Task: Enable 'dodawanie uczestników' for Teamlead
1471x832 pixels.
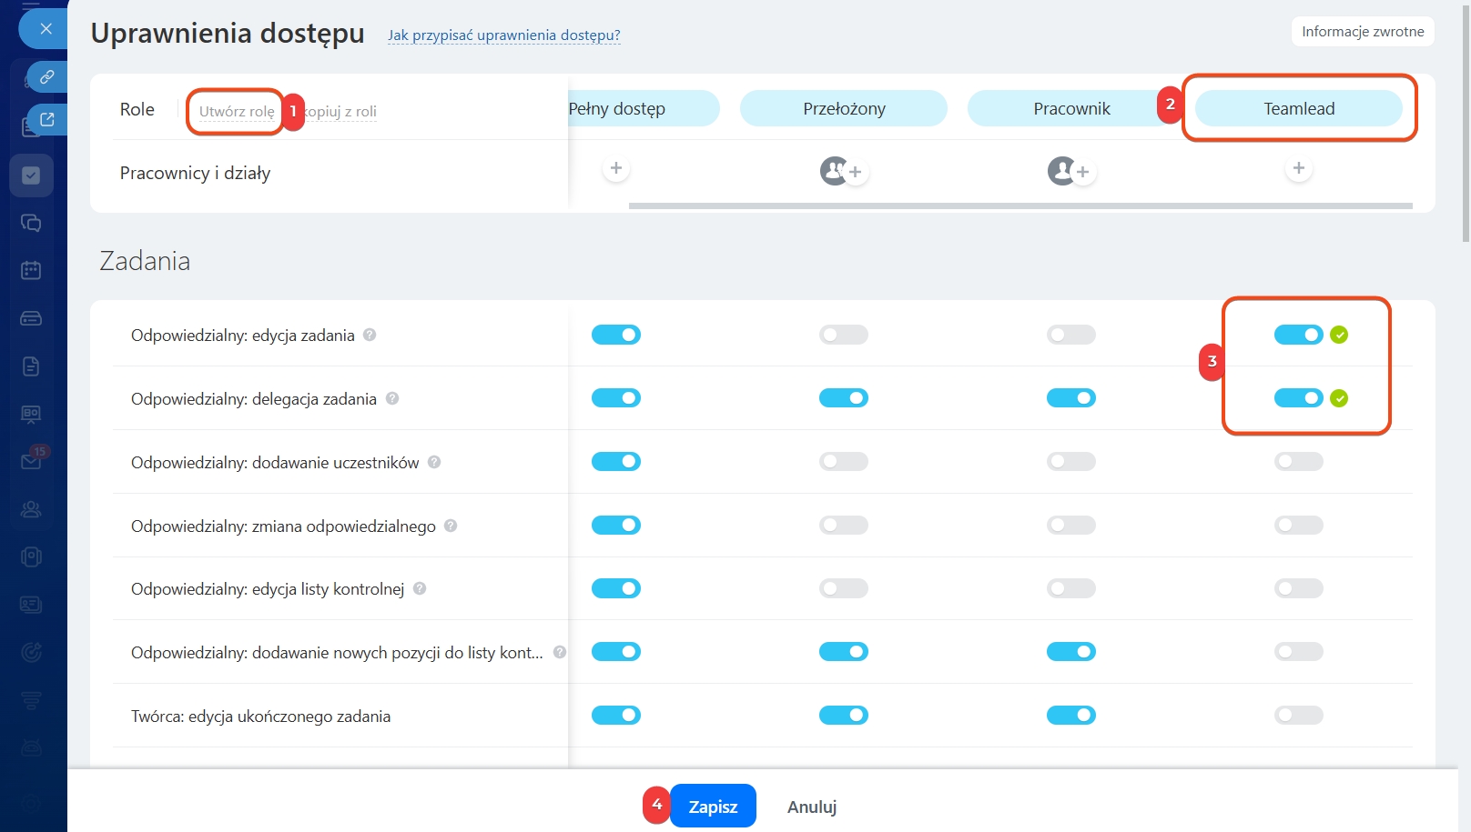Action: click(x=1299, y=462)
